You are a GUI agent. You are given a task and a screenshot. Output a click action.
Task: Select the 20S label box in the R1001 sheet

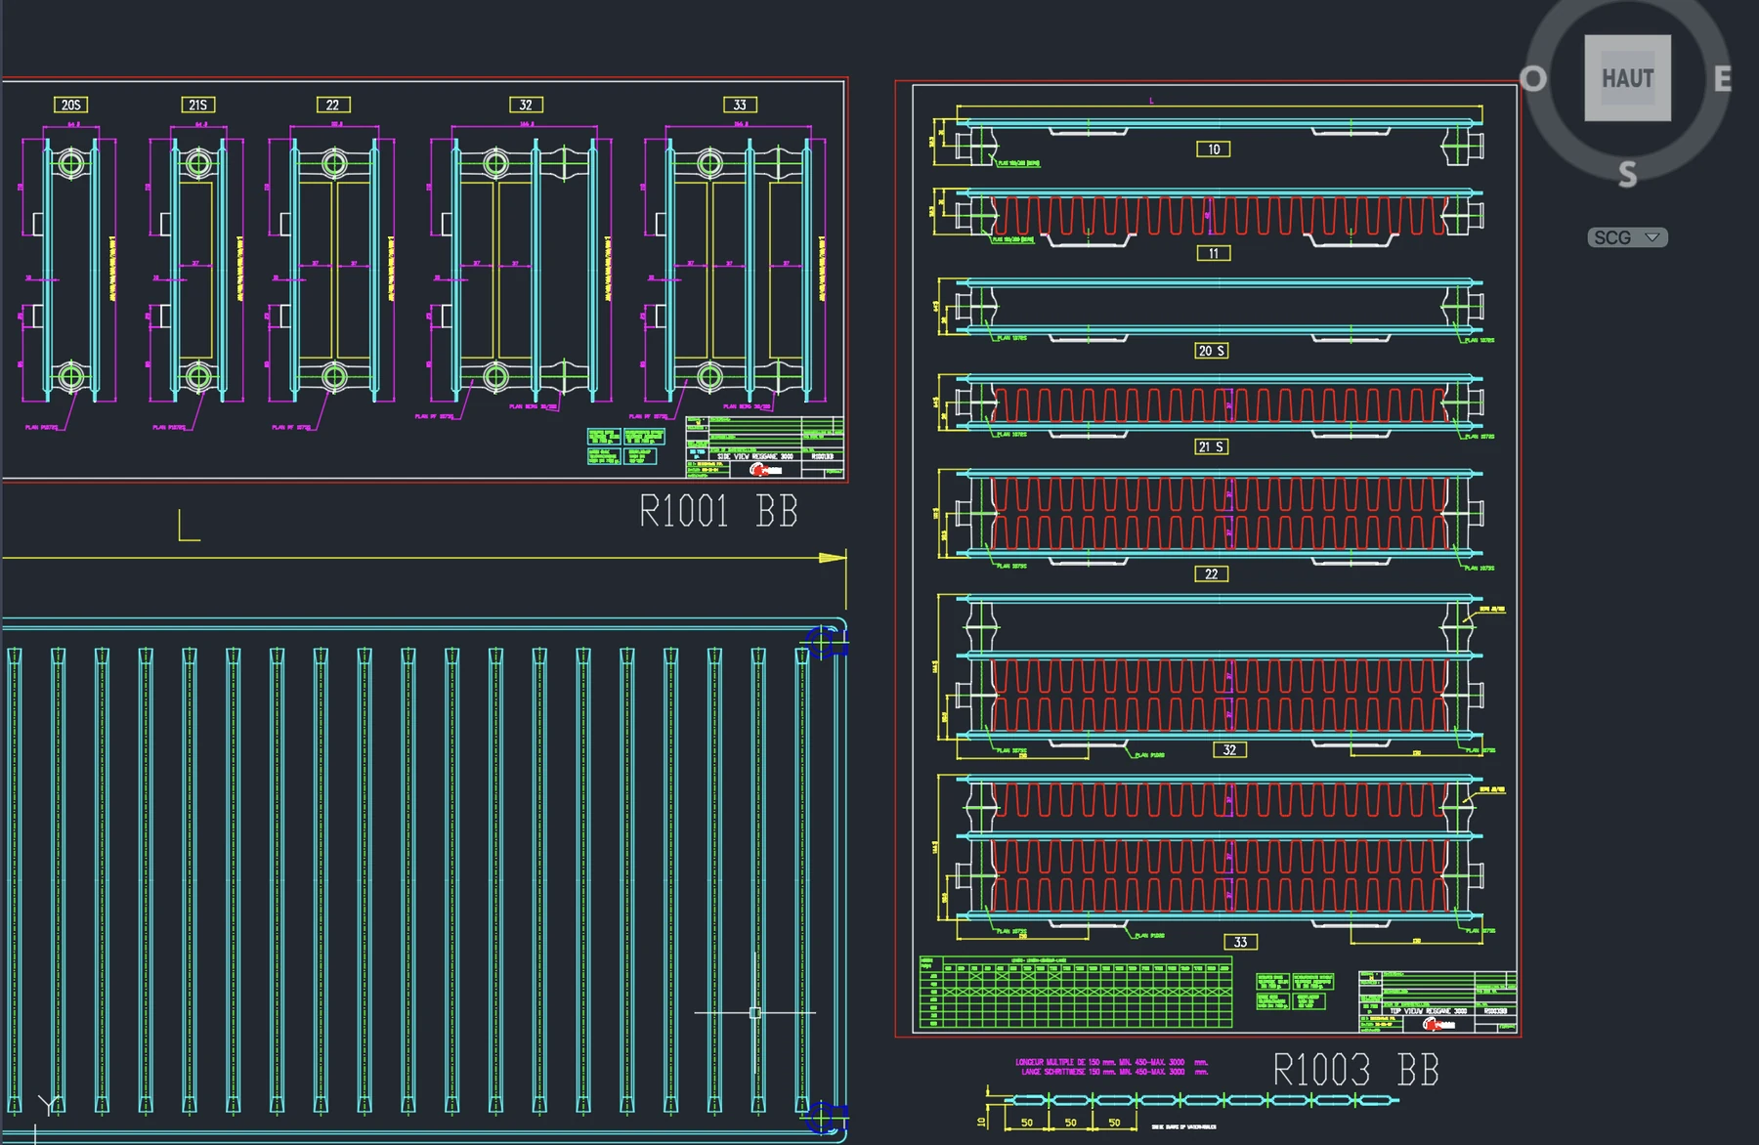click(x=71, y=105)
